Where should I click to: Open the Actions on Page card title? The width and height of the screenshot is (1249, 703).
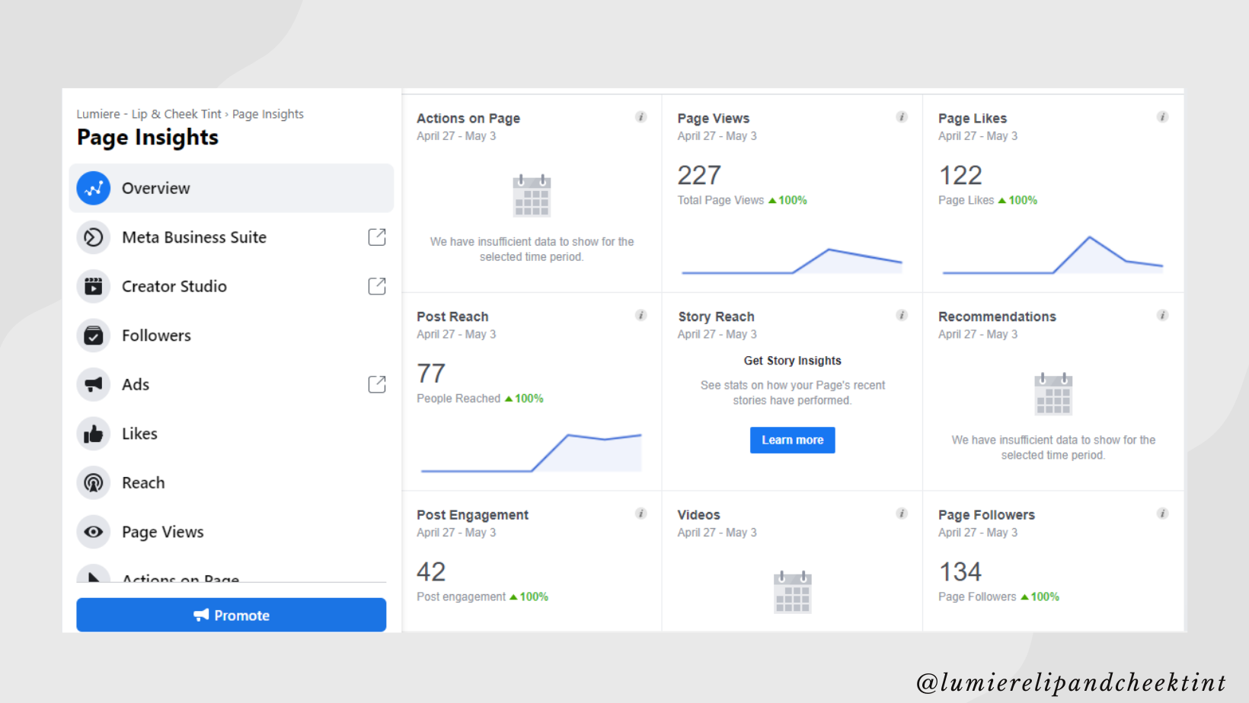click(x=468, y=119)
